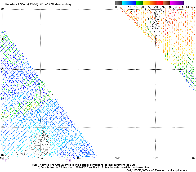The image size is (196, 172).
Task: Click the '10' label under the color bar
Action: tap(130, 7)
